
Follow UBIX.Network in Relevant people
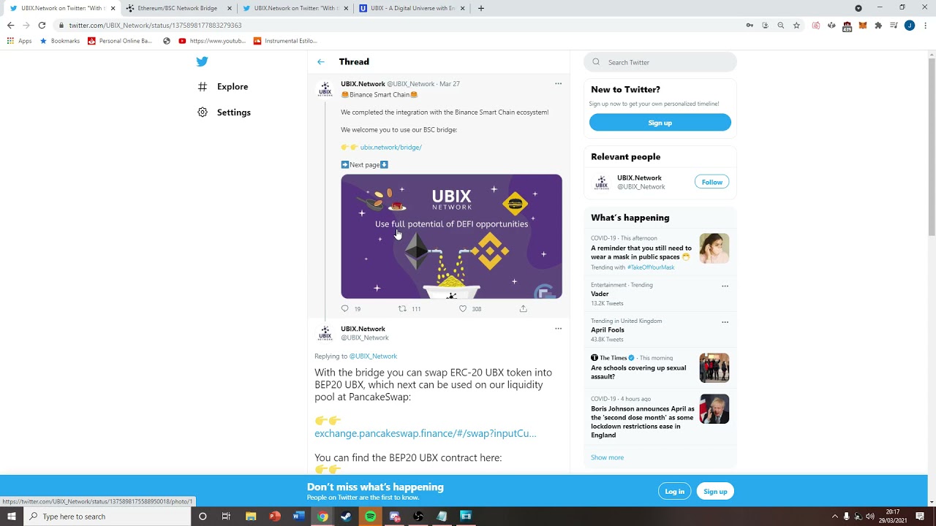click(x=712, y=182)
